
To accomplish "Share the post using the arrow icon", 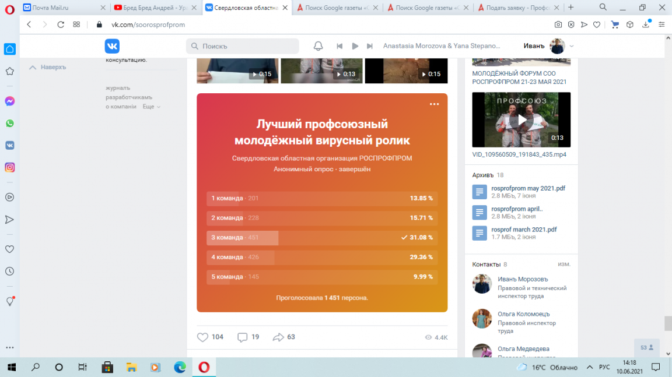I will click(x=278, y=337).
